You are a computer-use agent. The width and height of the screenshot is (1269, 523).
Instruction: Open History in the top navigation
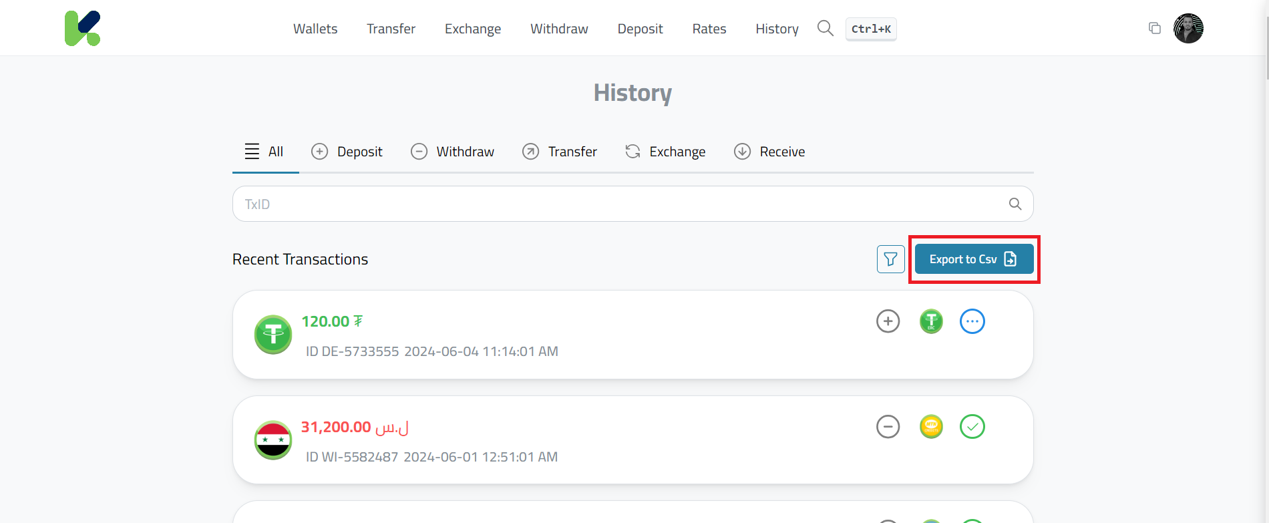tap(777, 29)
